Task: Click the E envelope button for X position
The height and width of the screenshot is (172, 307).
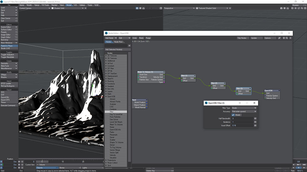Action: 23,162
